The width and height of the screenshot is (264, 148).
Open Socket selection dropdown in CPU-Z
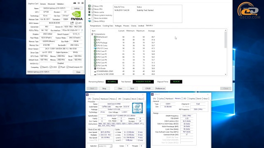105,146
